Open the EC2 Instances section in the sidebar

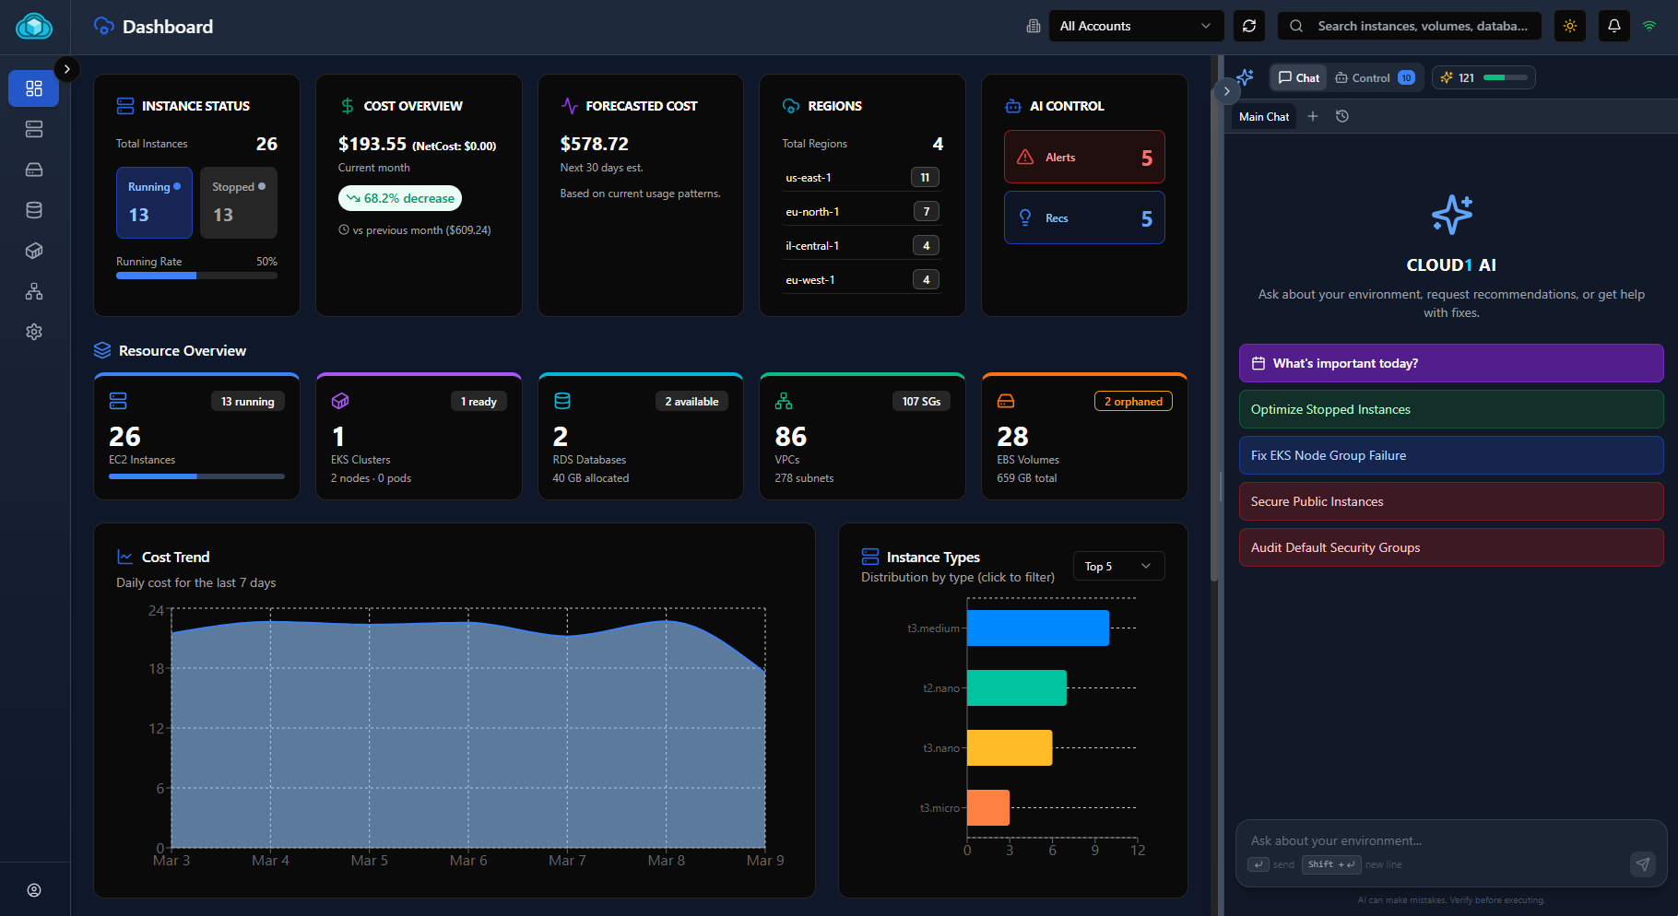coord(34,129)
